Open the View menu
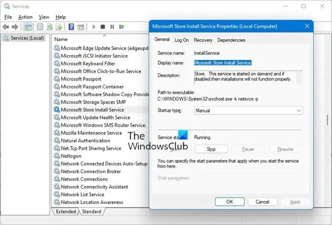The width and height of the screenshot is (332, 225). [44, 17]
